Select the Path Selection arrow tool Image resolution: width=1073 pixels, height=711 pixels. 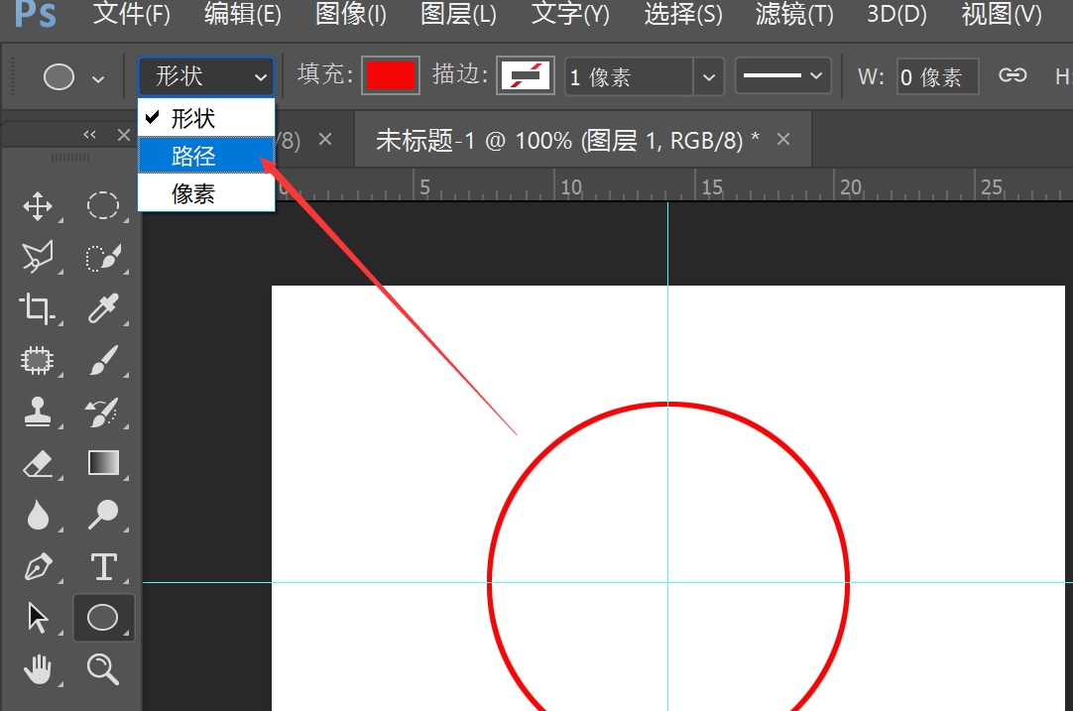(x=38, y=618)
